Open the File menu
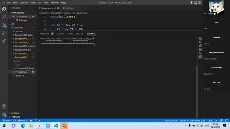Image resolution: width=230 pixels, height=129 pixels. pyautogui.click(x=9, y=3)
